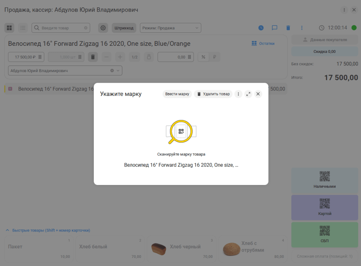This screenshot has width=361, height=266.
Task: Open the 'Режим: Продажа' dropdown
Action: (x=170, y=28)
